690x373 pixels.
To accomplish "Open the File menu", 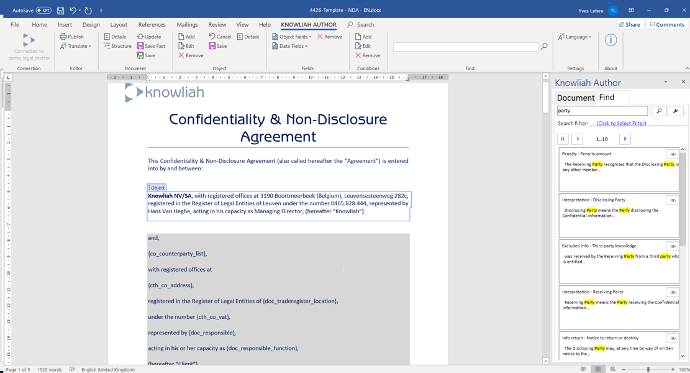I will click(14, 25).
